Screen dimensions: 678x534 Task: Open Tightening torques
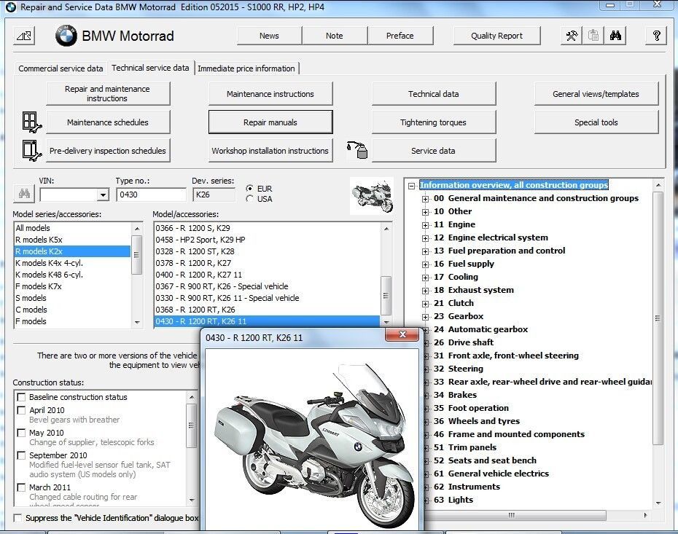pos(433,122)
